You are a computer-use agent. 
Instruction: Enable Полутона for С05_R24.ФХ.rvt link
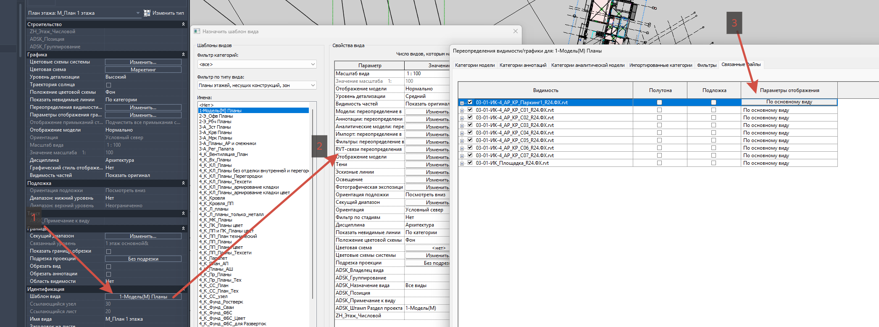(x=659, y=140)
